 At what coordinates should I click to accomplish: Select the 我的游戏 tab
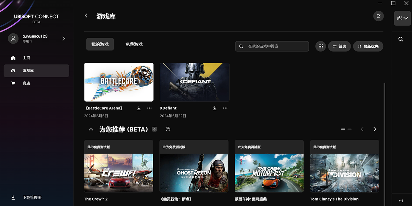(x=100, y=44)
